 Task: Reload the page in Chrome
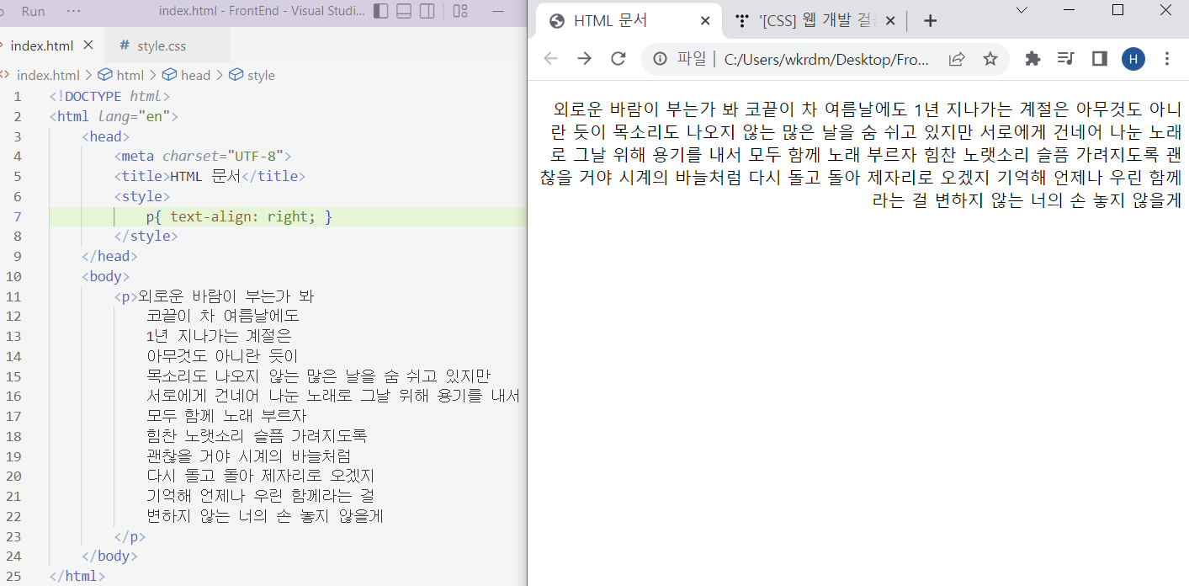pos(618,58)
